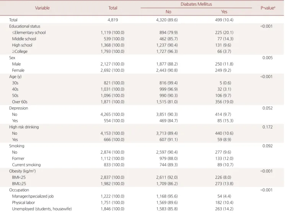
Task: Select the '4,320 (89.6)' cell
Action: click(x=167, y=20)
